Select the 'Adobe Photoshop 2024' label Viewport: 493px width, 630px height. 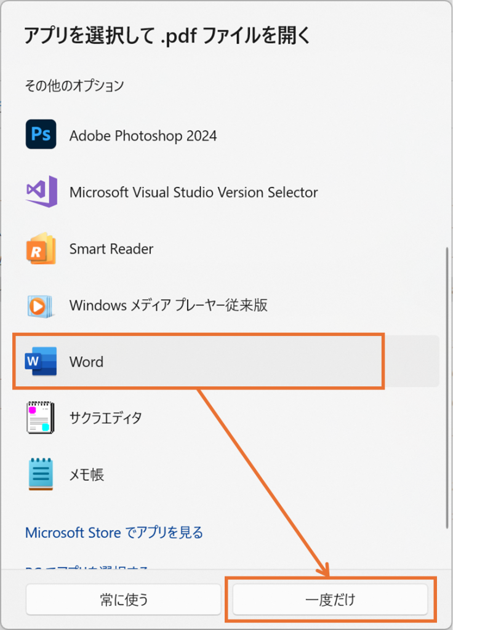(143, 136)
